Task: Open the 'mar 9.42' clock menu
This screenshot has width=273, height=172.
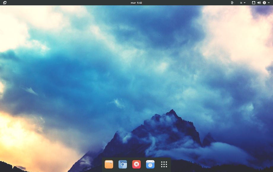Action: click(136, 3)
